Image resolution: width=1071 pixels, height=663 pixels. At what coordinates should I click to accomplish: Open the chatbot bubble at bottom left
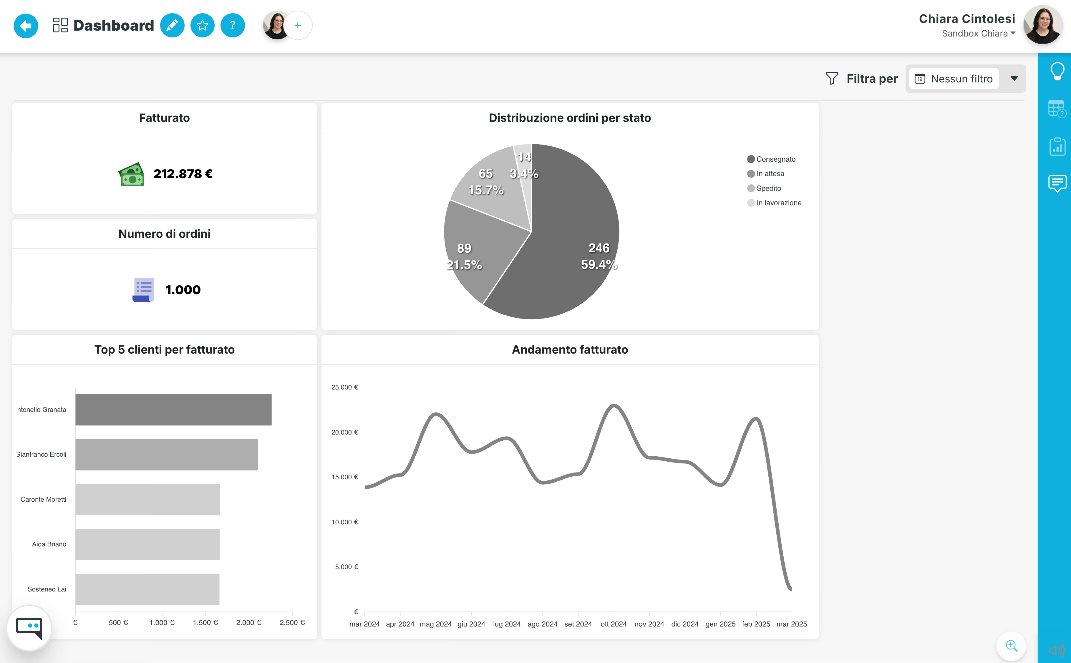coord(29,627)
